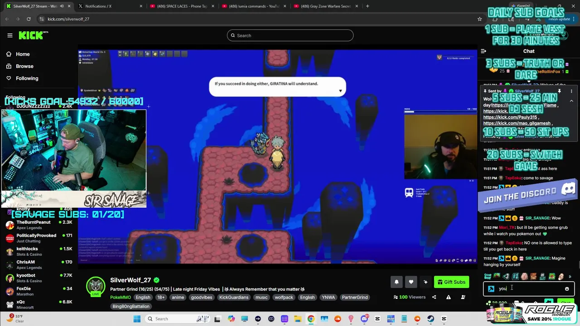Click the Gift Subs button
The image size is (580, 326).
451,282
